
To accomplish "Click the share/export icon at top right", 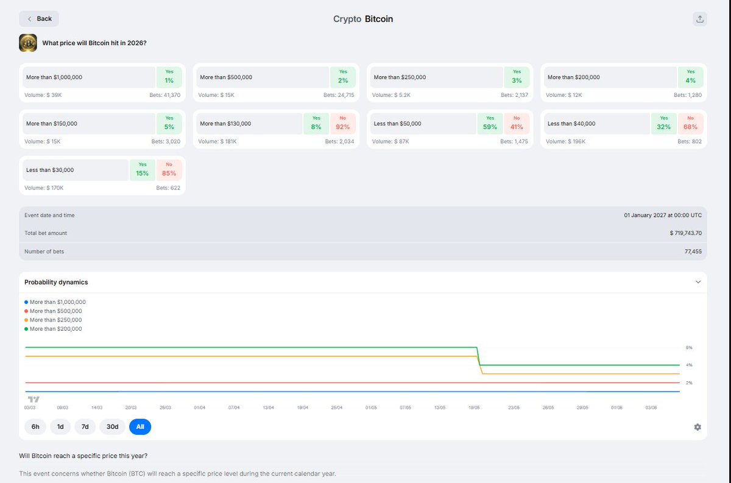I will click(x=700, y=19).
